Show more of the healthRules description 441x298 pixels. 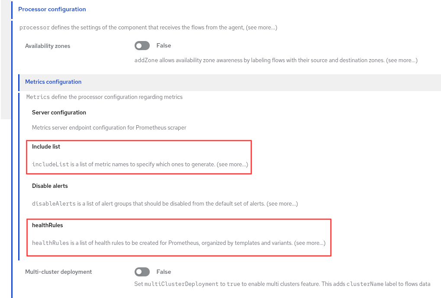310,243
